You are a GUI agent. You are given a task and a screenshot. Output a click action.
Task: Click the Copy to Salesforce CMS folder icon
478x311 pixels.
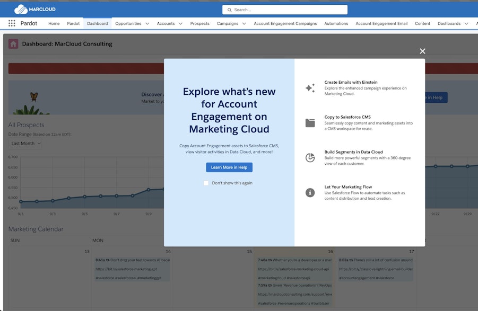coord(310,122)
